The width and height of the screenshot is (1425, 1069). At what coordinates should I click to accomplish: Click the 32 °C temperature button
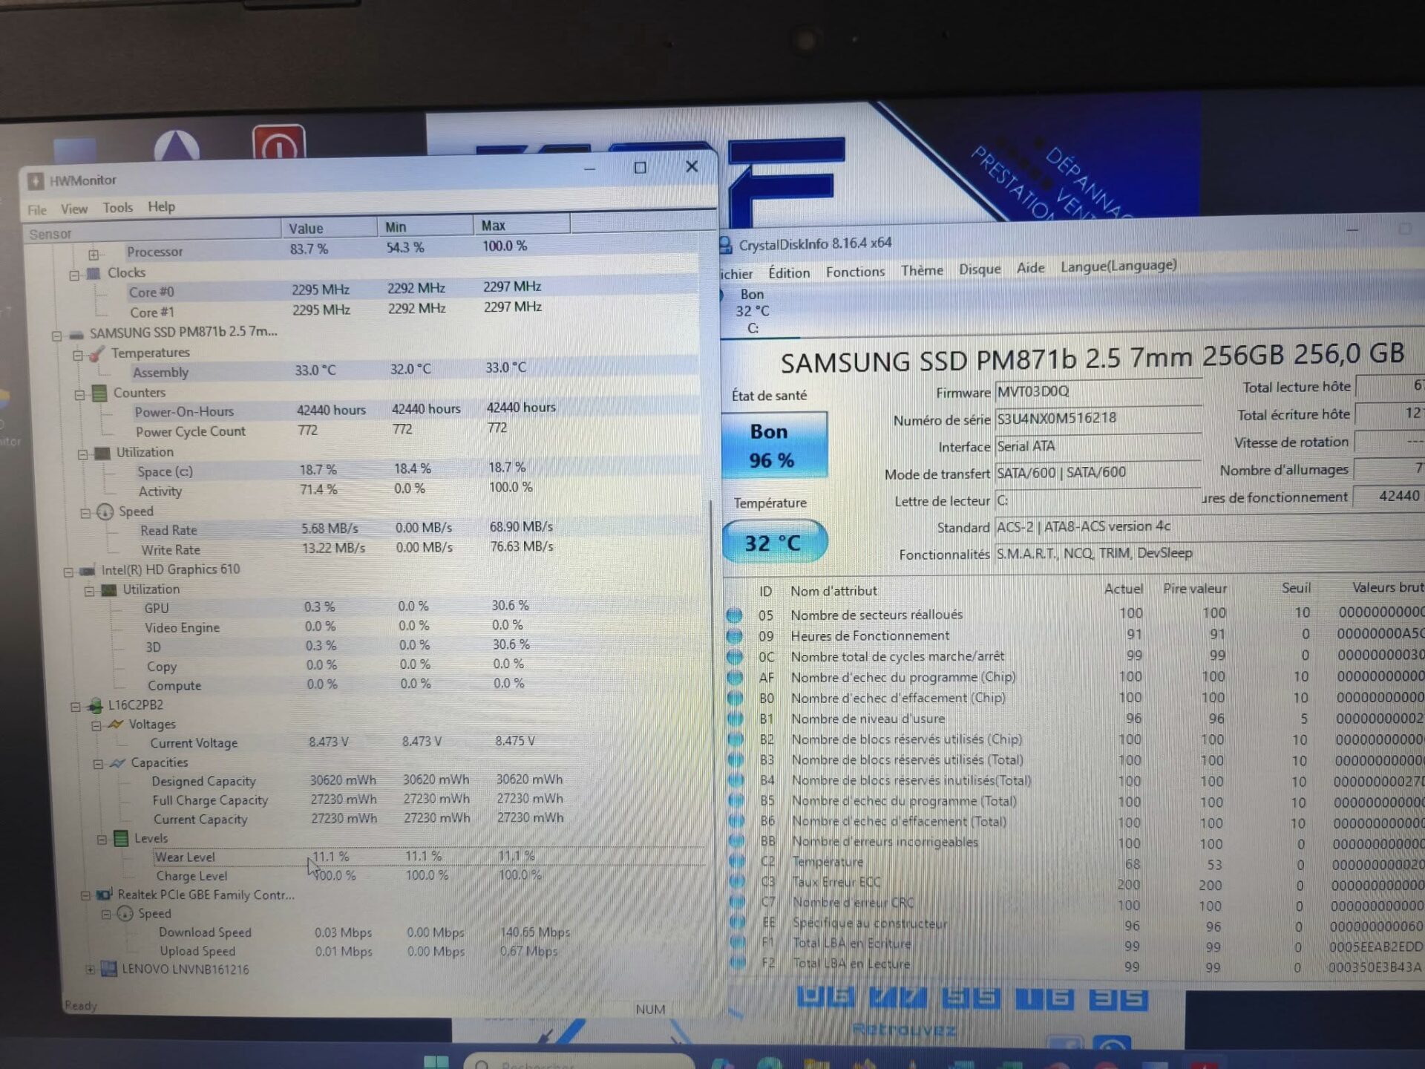pos(773,543)
